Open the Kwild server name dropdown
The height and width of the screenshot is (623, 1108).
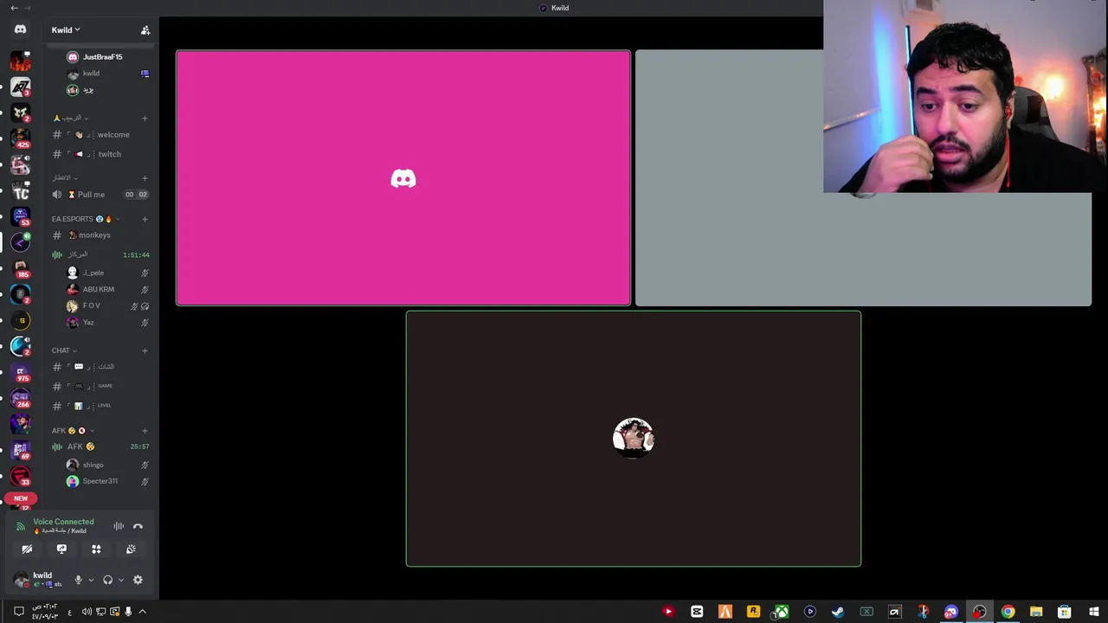(66, 30)
